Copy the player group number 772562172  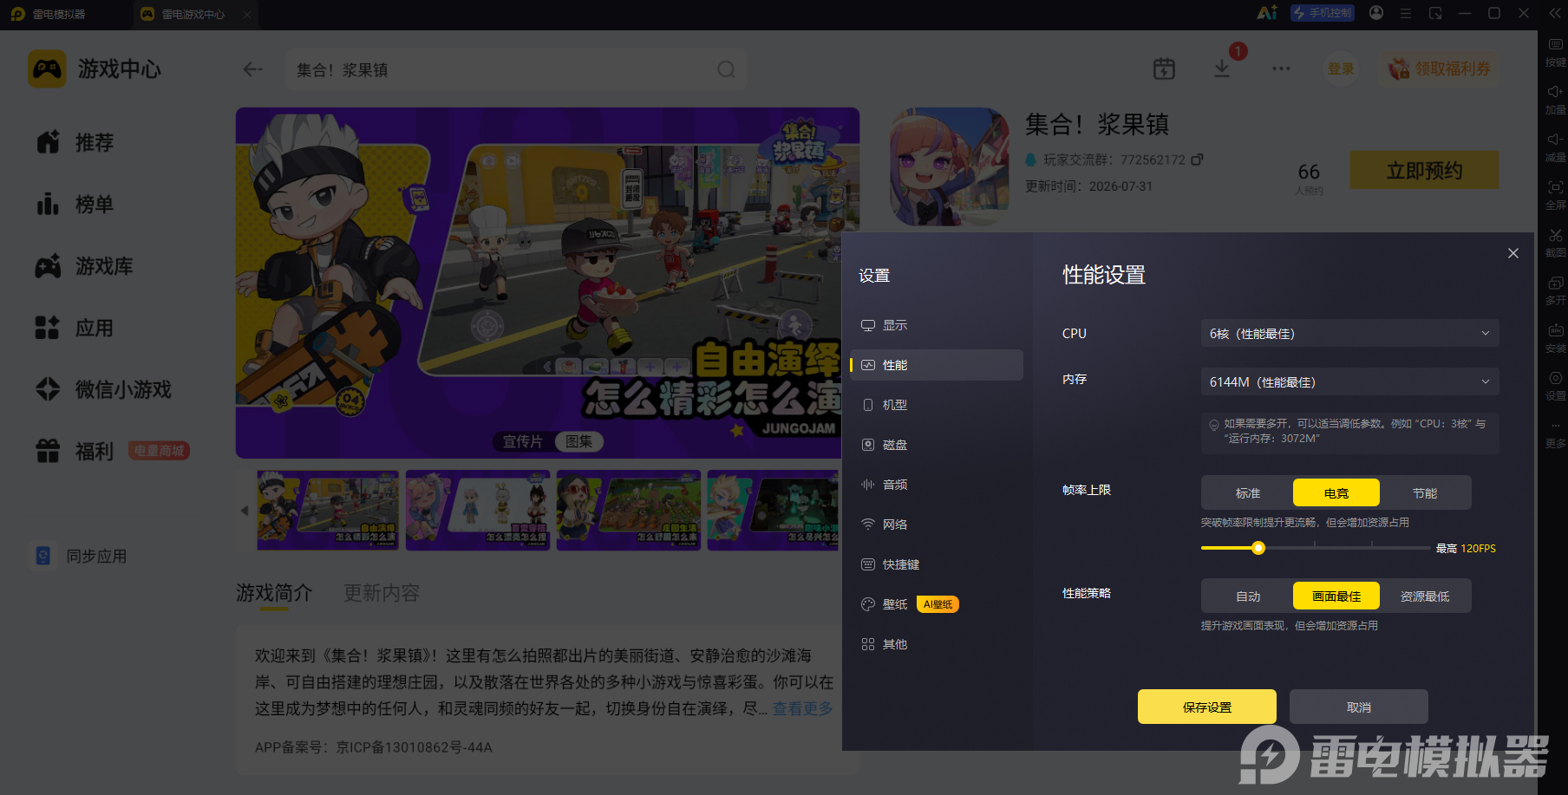coord(1197,160)
